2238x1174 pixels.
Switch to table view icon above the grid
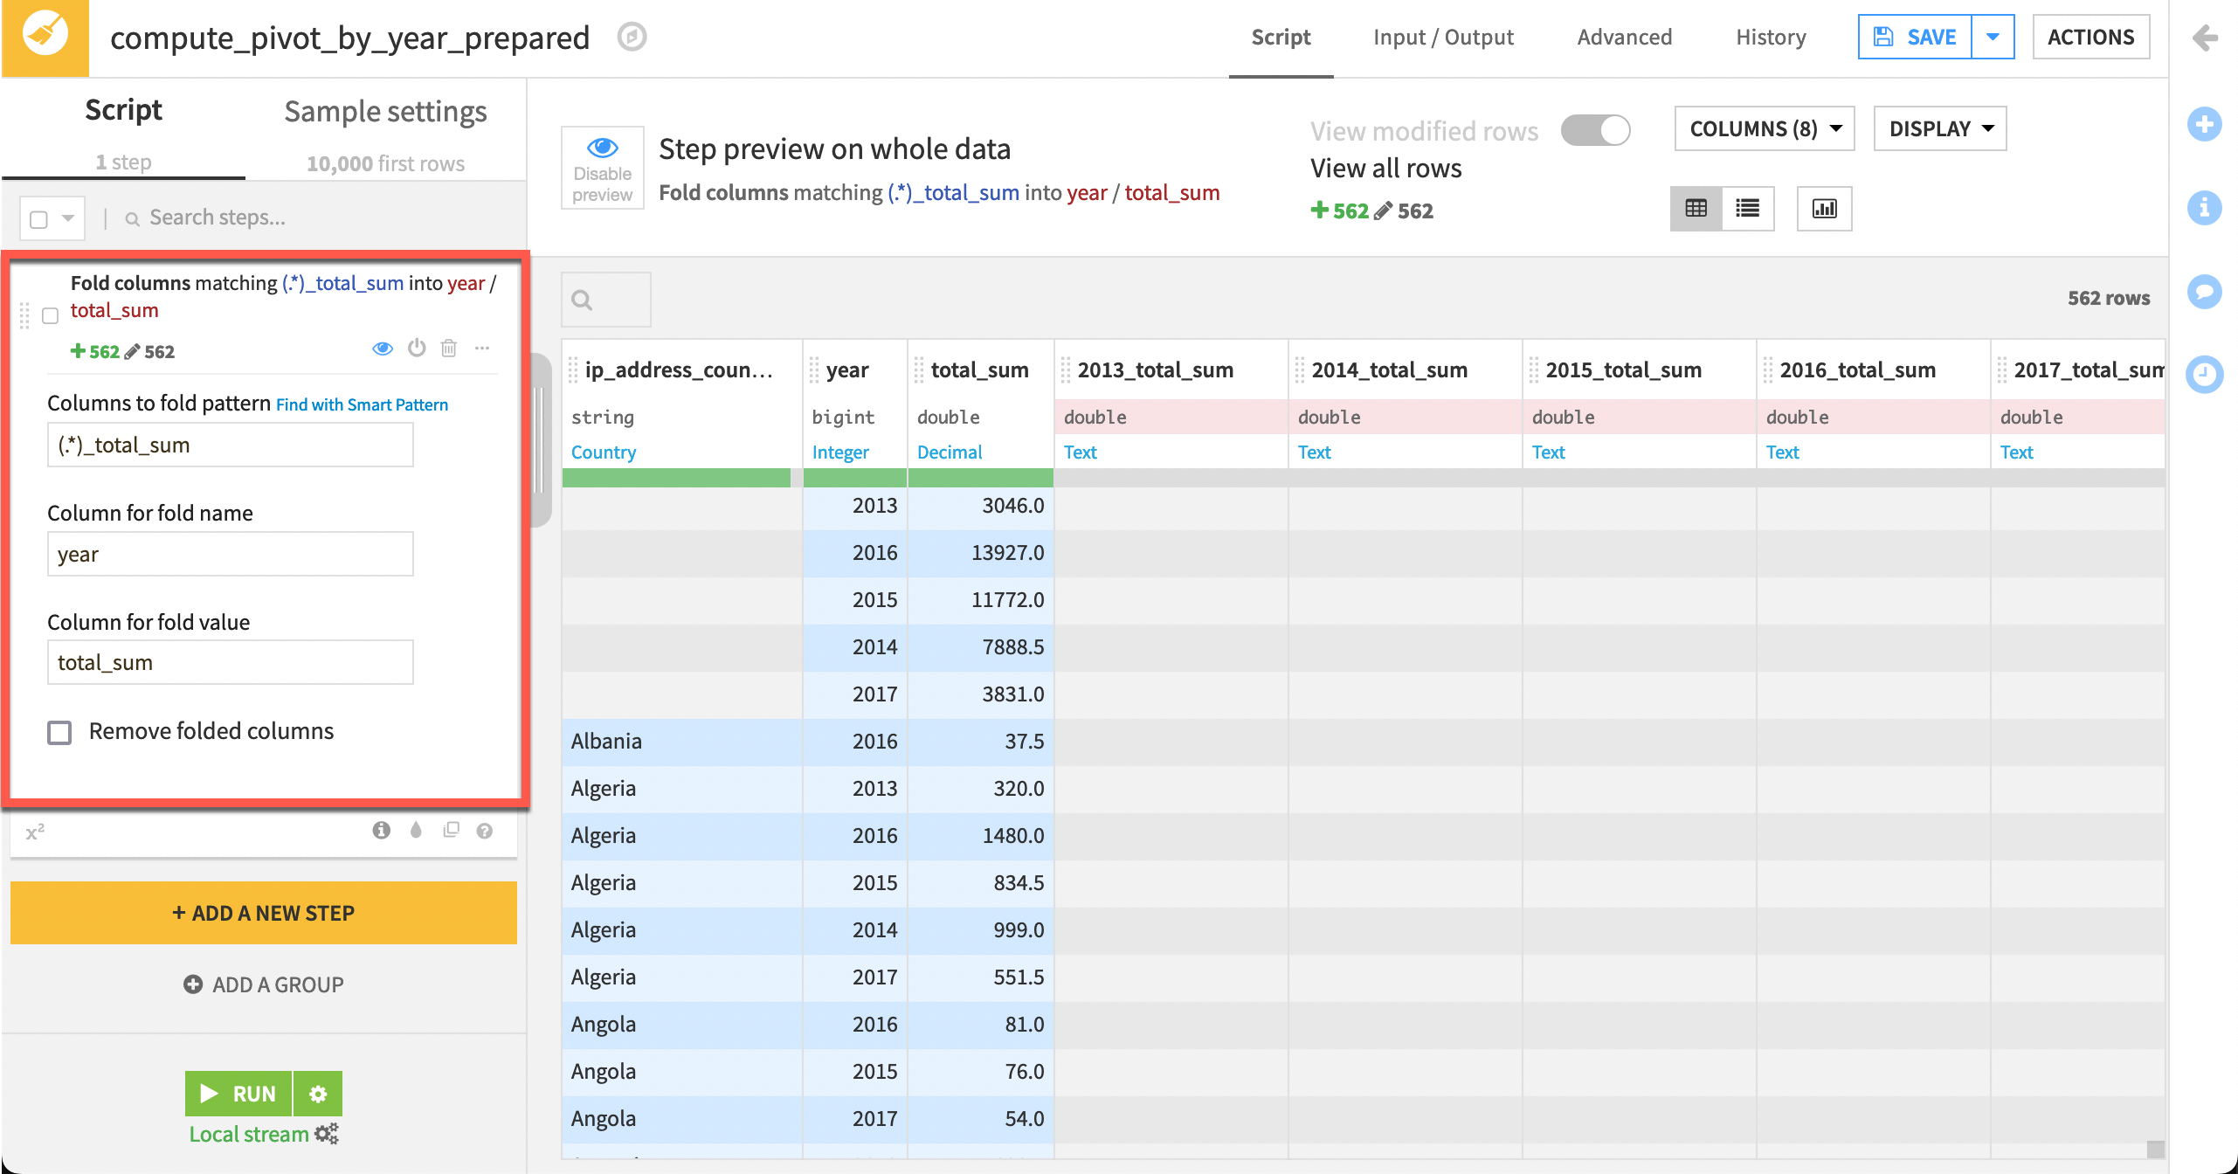click(x=1696, y=209)
